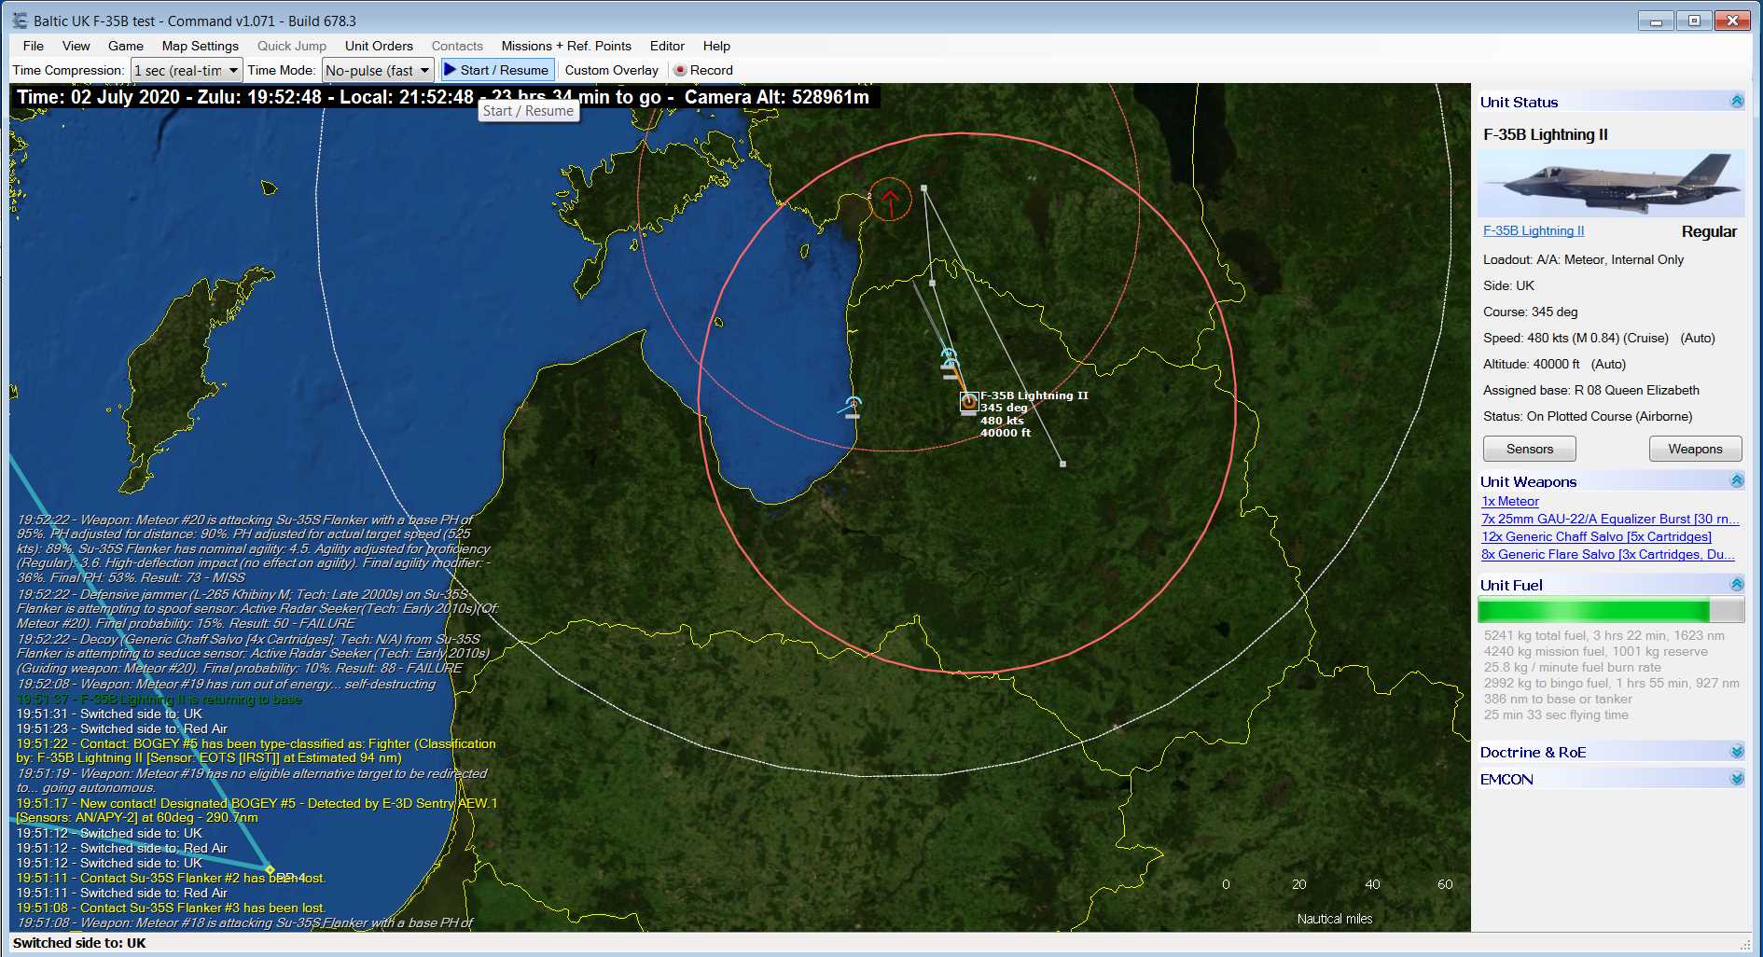Click log entry 'Contact Su-35S Flanker #3 has been lost'

[x=171, y=908]
